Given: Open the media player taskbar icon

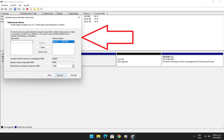Looking at the screenshot, I should pos(126,136).
